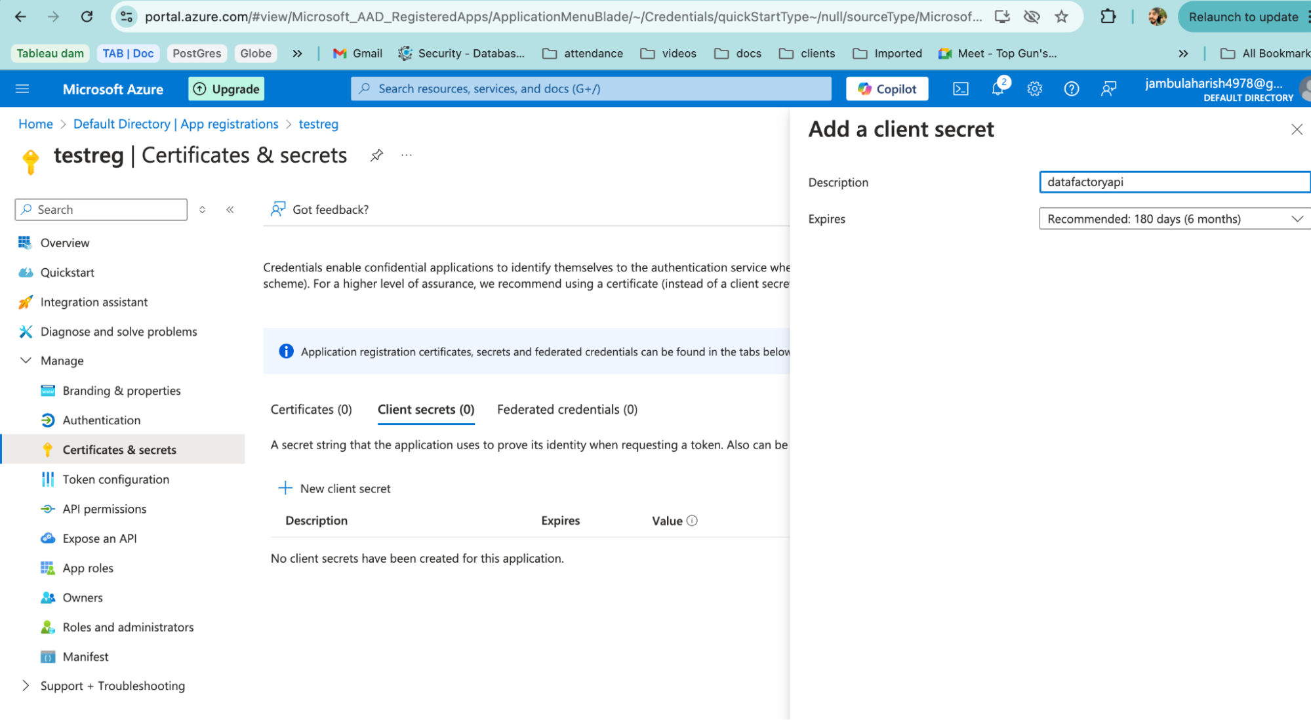Screen dimensions: 1311x720
Task: Go to Default Directory App registrations breadcrumb
Action: point(176,124)
